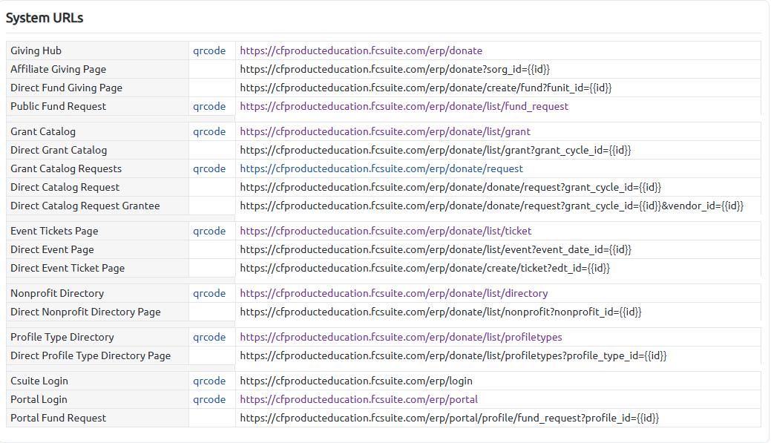The image size is (771, 443).
Task: Open the Portal Login qrcode link
Action: point(209,399)
